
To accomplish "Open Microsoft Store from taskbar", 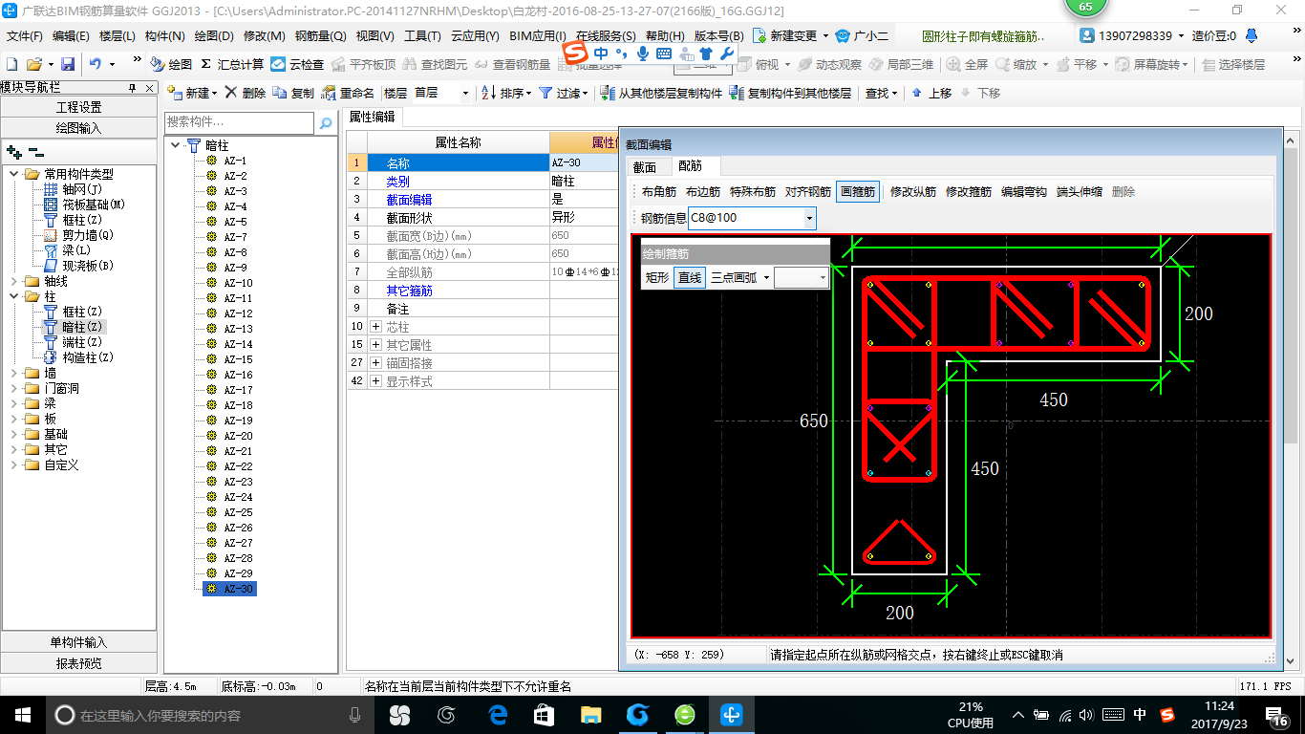I will (545, 714).
